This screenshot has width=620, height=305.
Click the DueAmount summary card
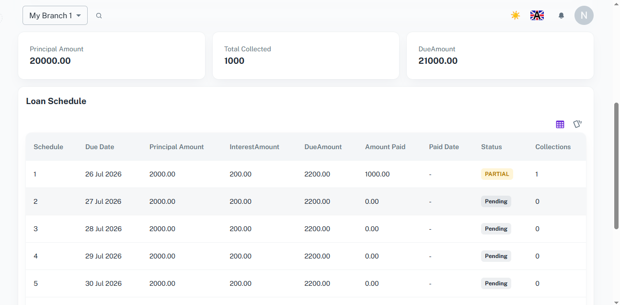tap(500, 56)
